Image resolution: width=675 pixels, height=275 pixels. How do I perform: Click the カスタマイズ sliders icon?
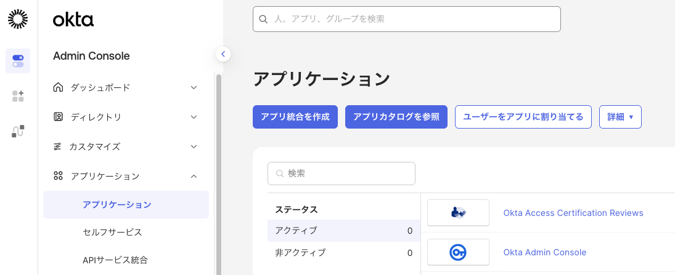click(57, 146)
